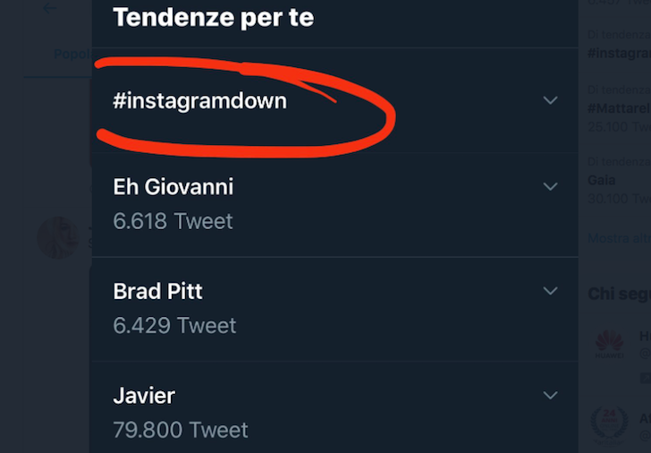Select Mostra altro link in sidebar
651x453 pixels.
pos(620,238)
